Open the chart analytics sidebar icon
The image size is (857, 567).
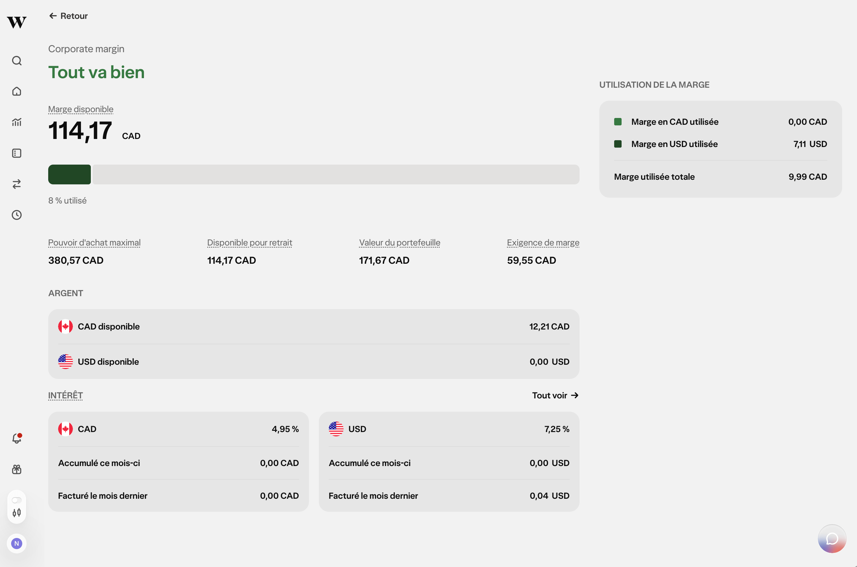(17, 122)
